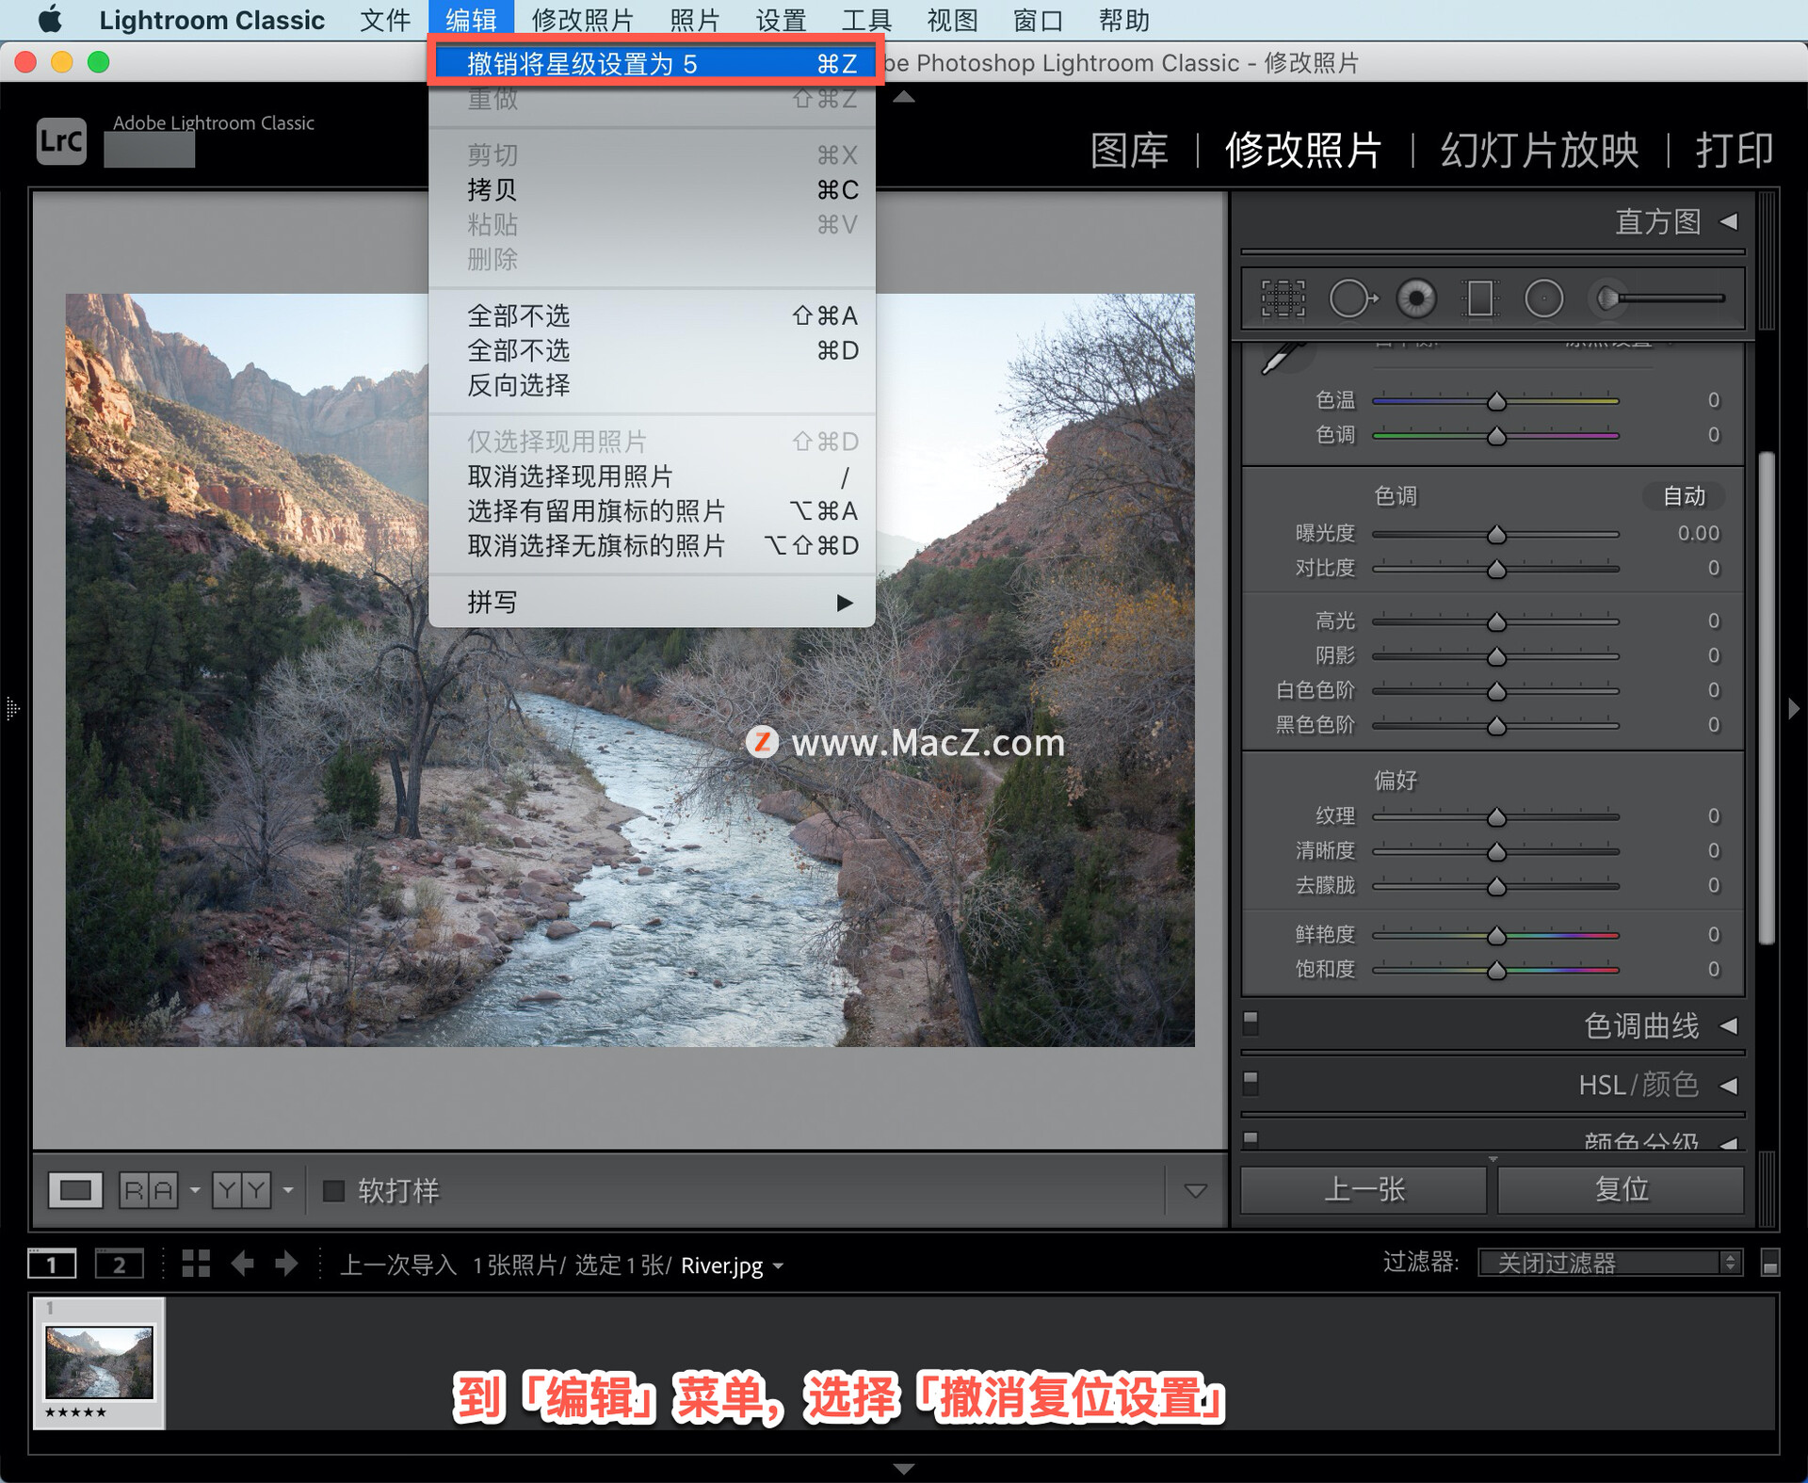Image resolution: width=1808 pixels, height=1483 pixels.
Task: Open the filter preset dropdown
Action: [x=1610, y=1263]
